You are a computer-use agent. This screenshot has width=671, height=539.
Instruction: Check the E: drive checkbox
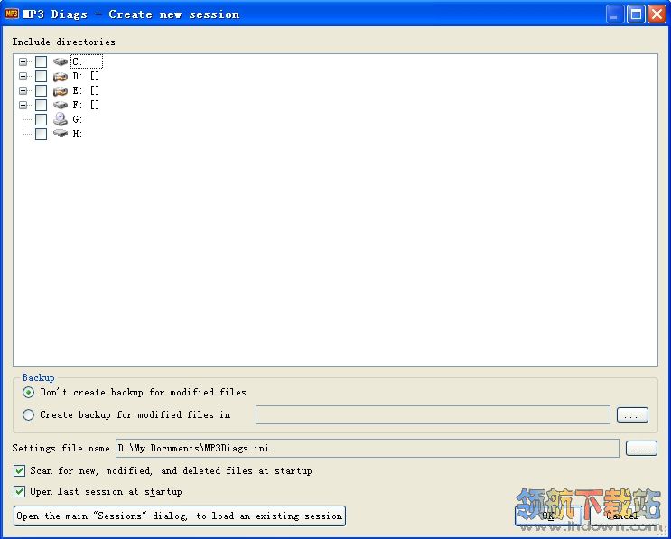pyautogui.click(x=41, y=90)
